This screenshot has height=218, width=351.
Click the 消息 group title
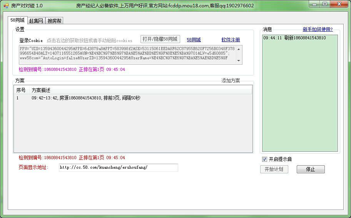pyautogui.click(x=267, y=29)
